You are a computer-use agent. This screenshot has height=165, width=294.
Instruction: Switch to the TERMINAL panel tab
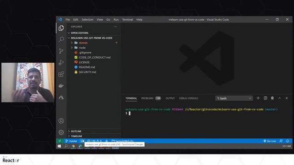pos(131,98)
